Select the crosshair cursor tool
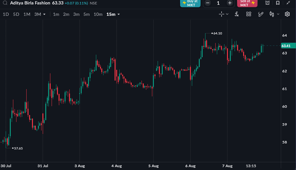 point(221,14)
